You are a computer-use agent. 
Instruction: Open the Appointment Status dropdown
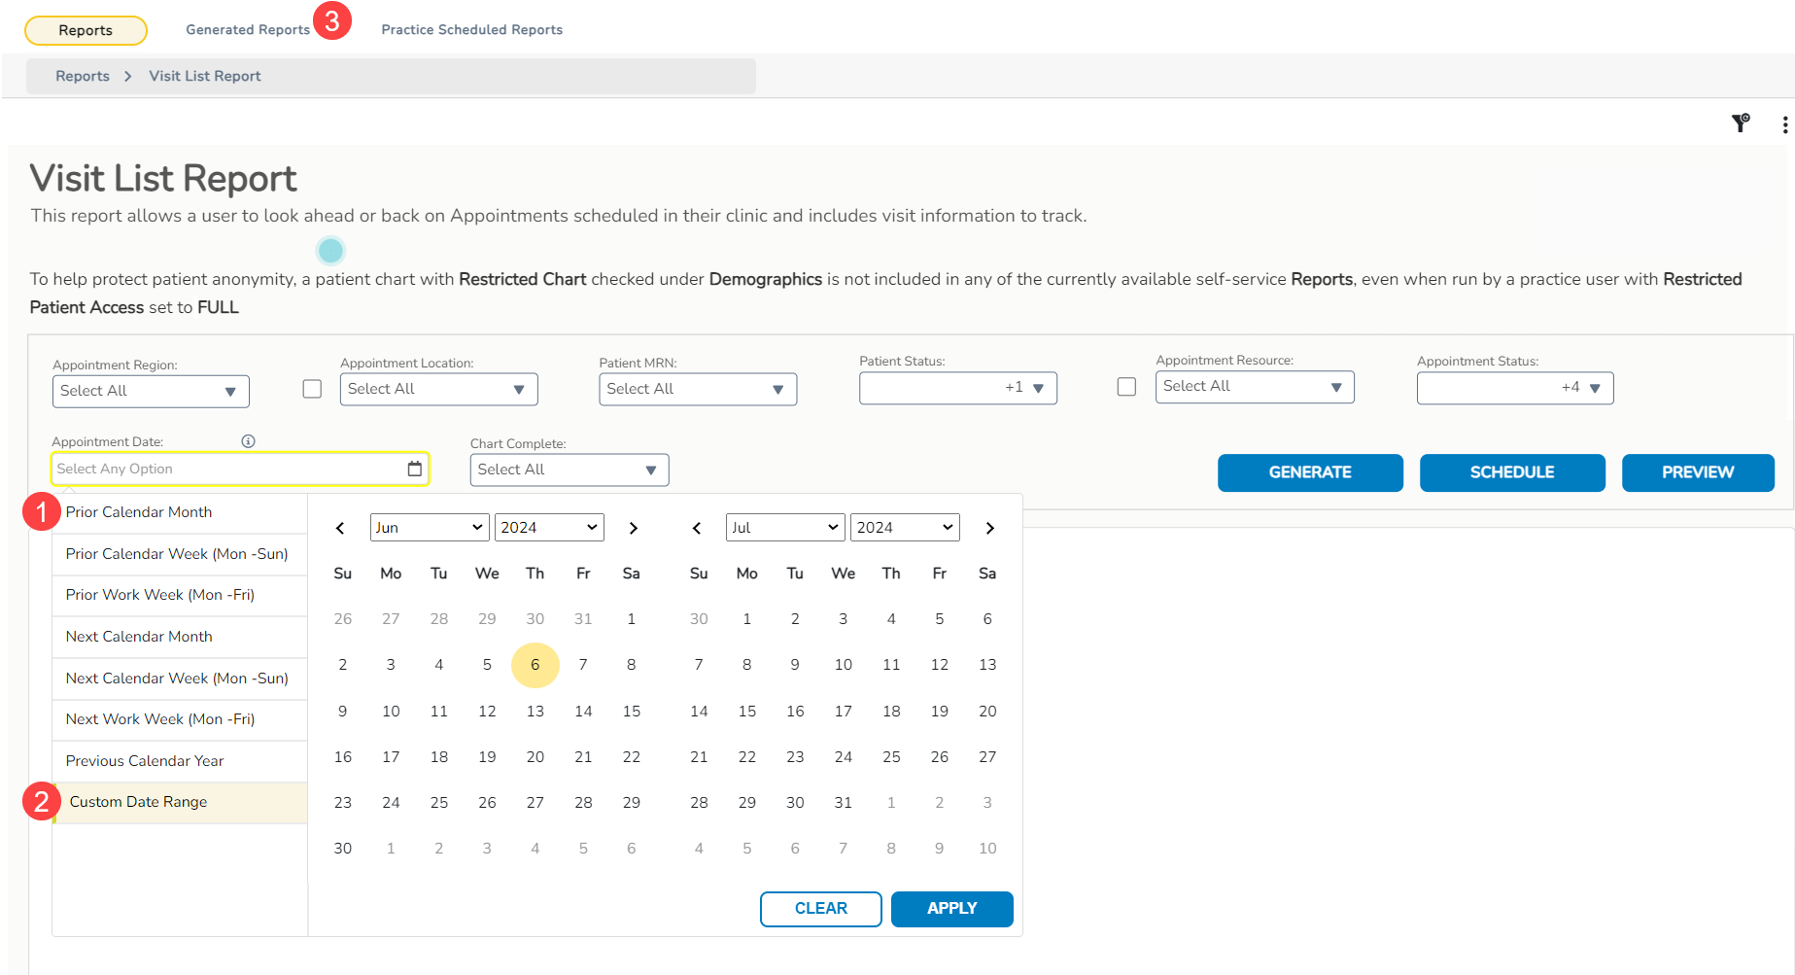1514,388
